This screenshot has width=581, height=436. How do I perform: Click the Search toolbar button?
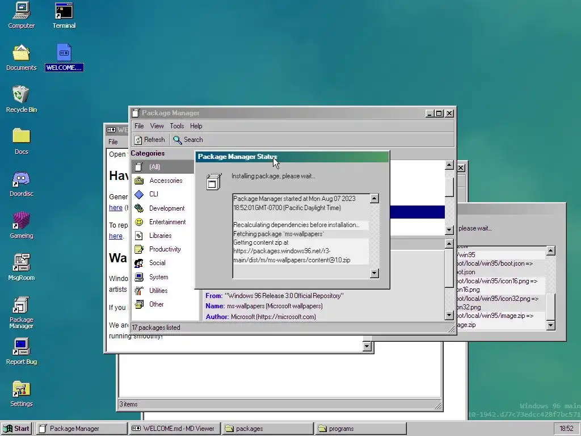click(188, 140)
